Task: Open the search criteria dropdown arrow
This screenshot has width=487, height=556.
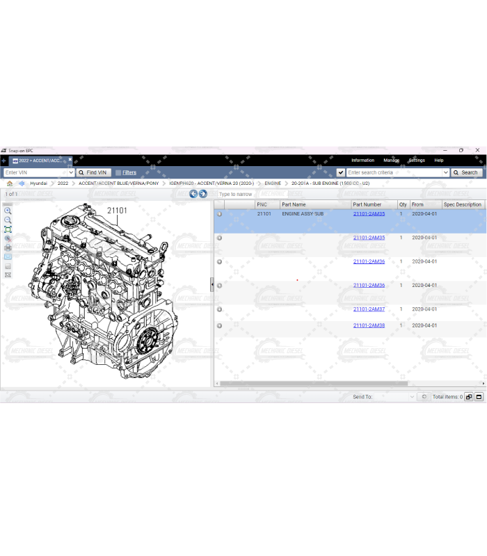Action: [445, 172]
